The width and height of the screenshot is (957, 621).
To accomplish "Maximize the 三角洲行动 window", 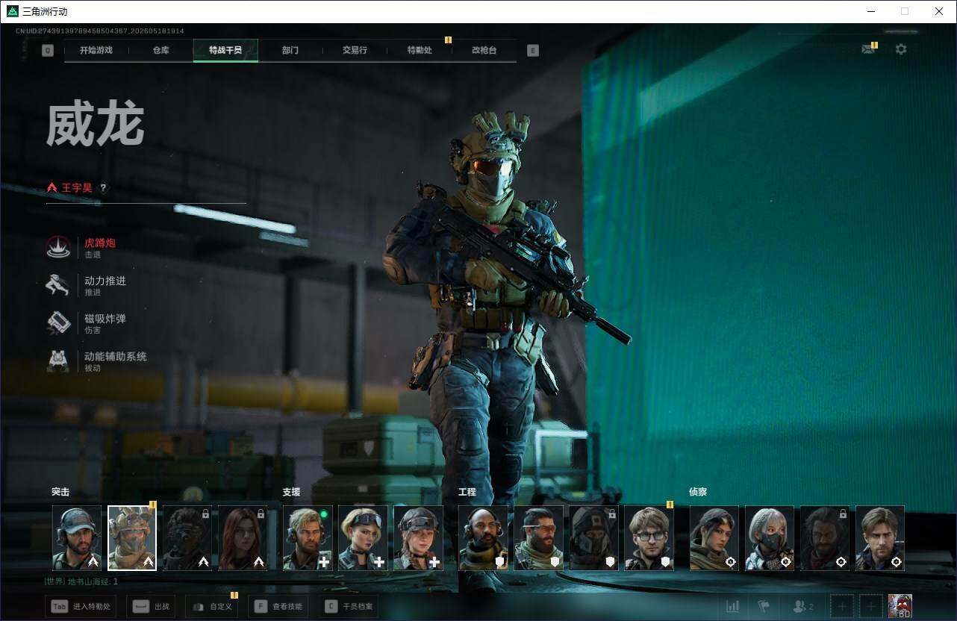I will click(x=905, y=11).
